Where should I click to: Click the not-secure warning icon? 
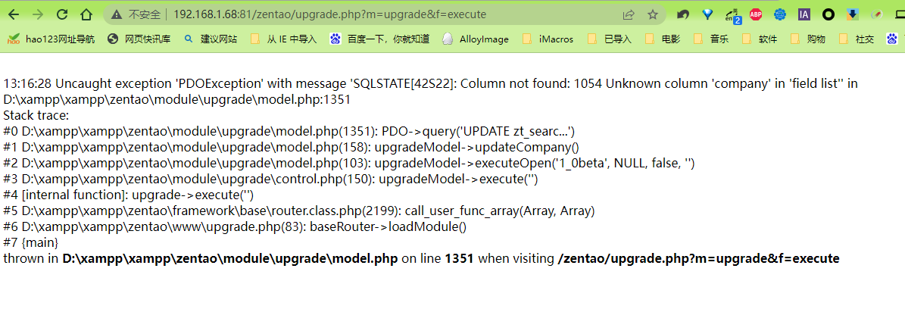[x=116, y=14]
